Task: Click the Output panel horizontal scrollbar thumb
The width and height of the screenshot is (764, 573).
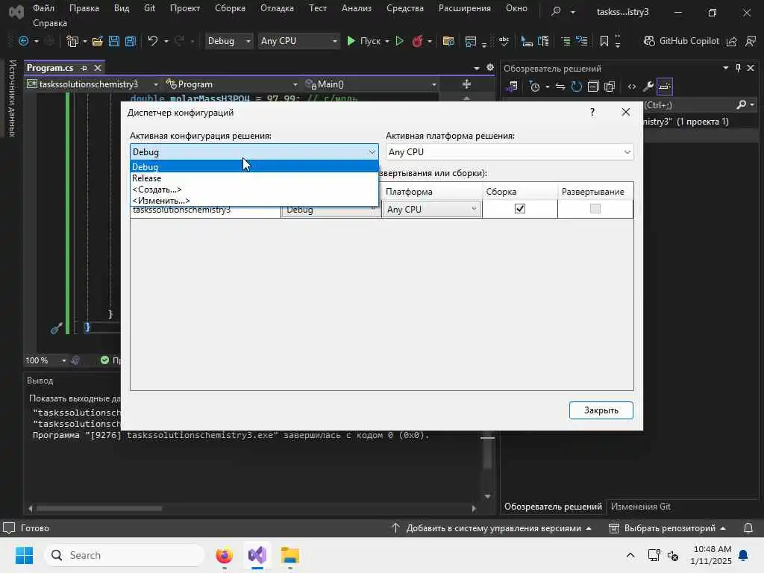Action: (x=99, y=508)
